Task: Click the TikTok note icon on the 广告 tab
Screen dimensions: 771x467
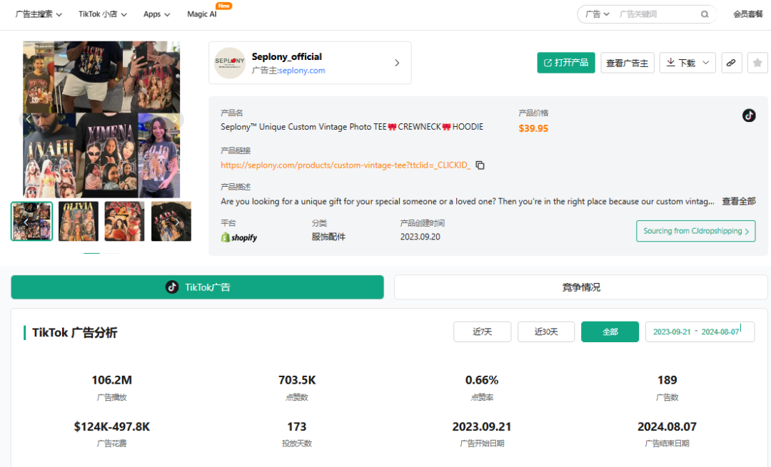Action: tap(171, 287)
